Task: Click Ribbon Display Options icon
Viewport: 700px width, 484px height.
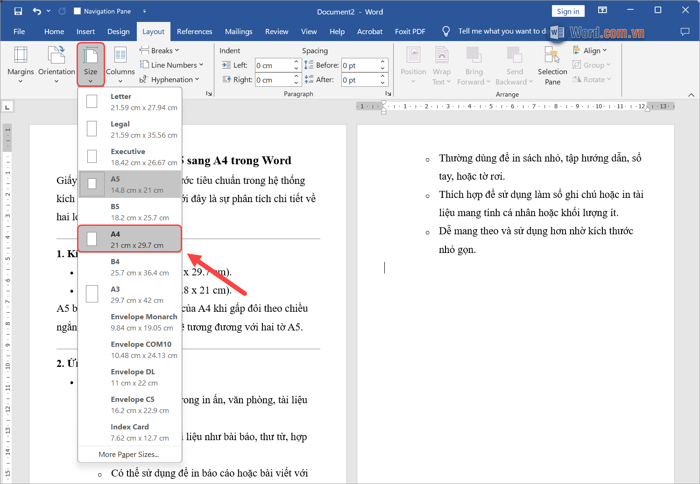Action: coord(602,10)
